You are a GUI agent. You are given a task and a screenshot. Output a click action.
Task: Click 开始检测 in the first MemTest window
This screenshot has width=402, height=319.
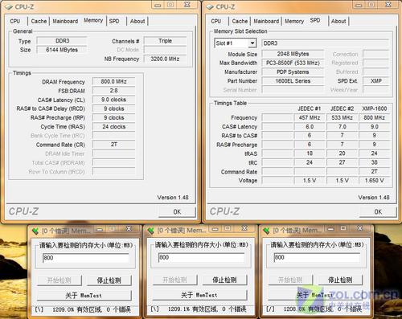tap(59, 280)
